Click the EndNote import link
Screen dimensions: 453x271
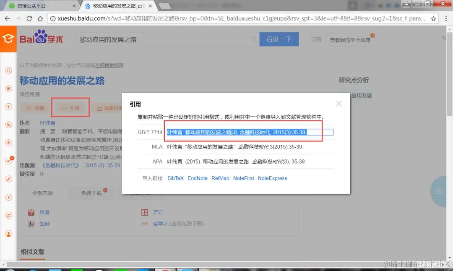tap(197, 178)
